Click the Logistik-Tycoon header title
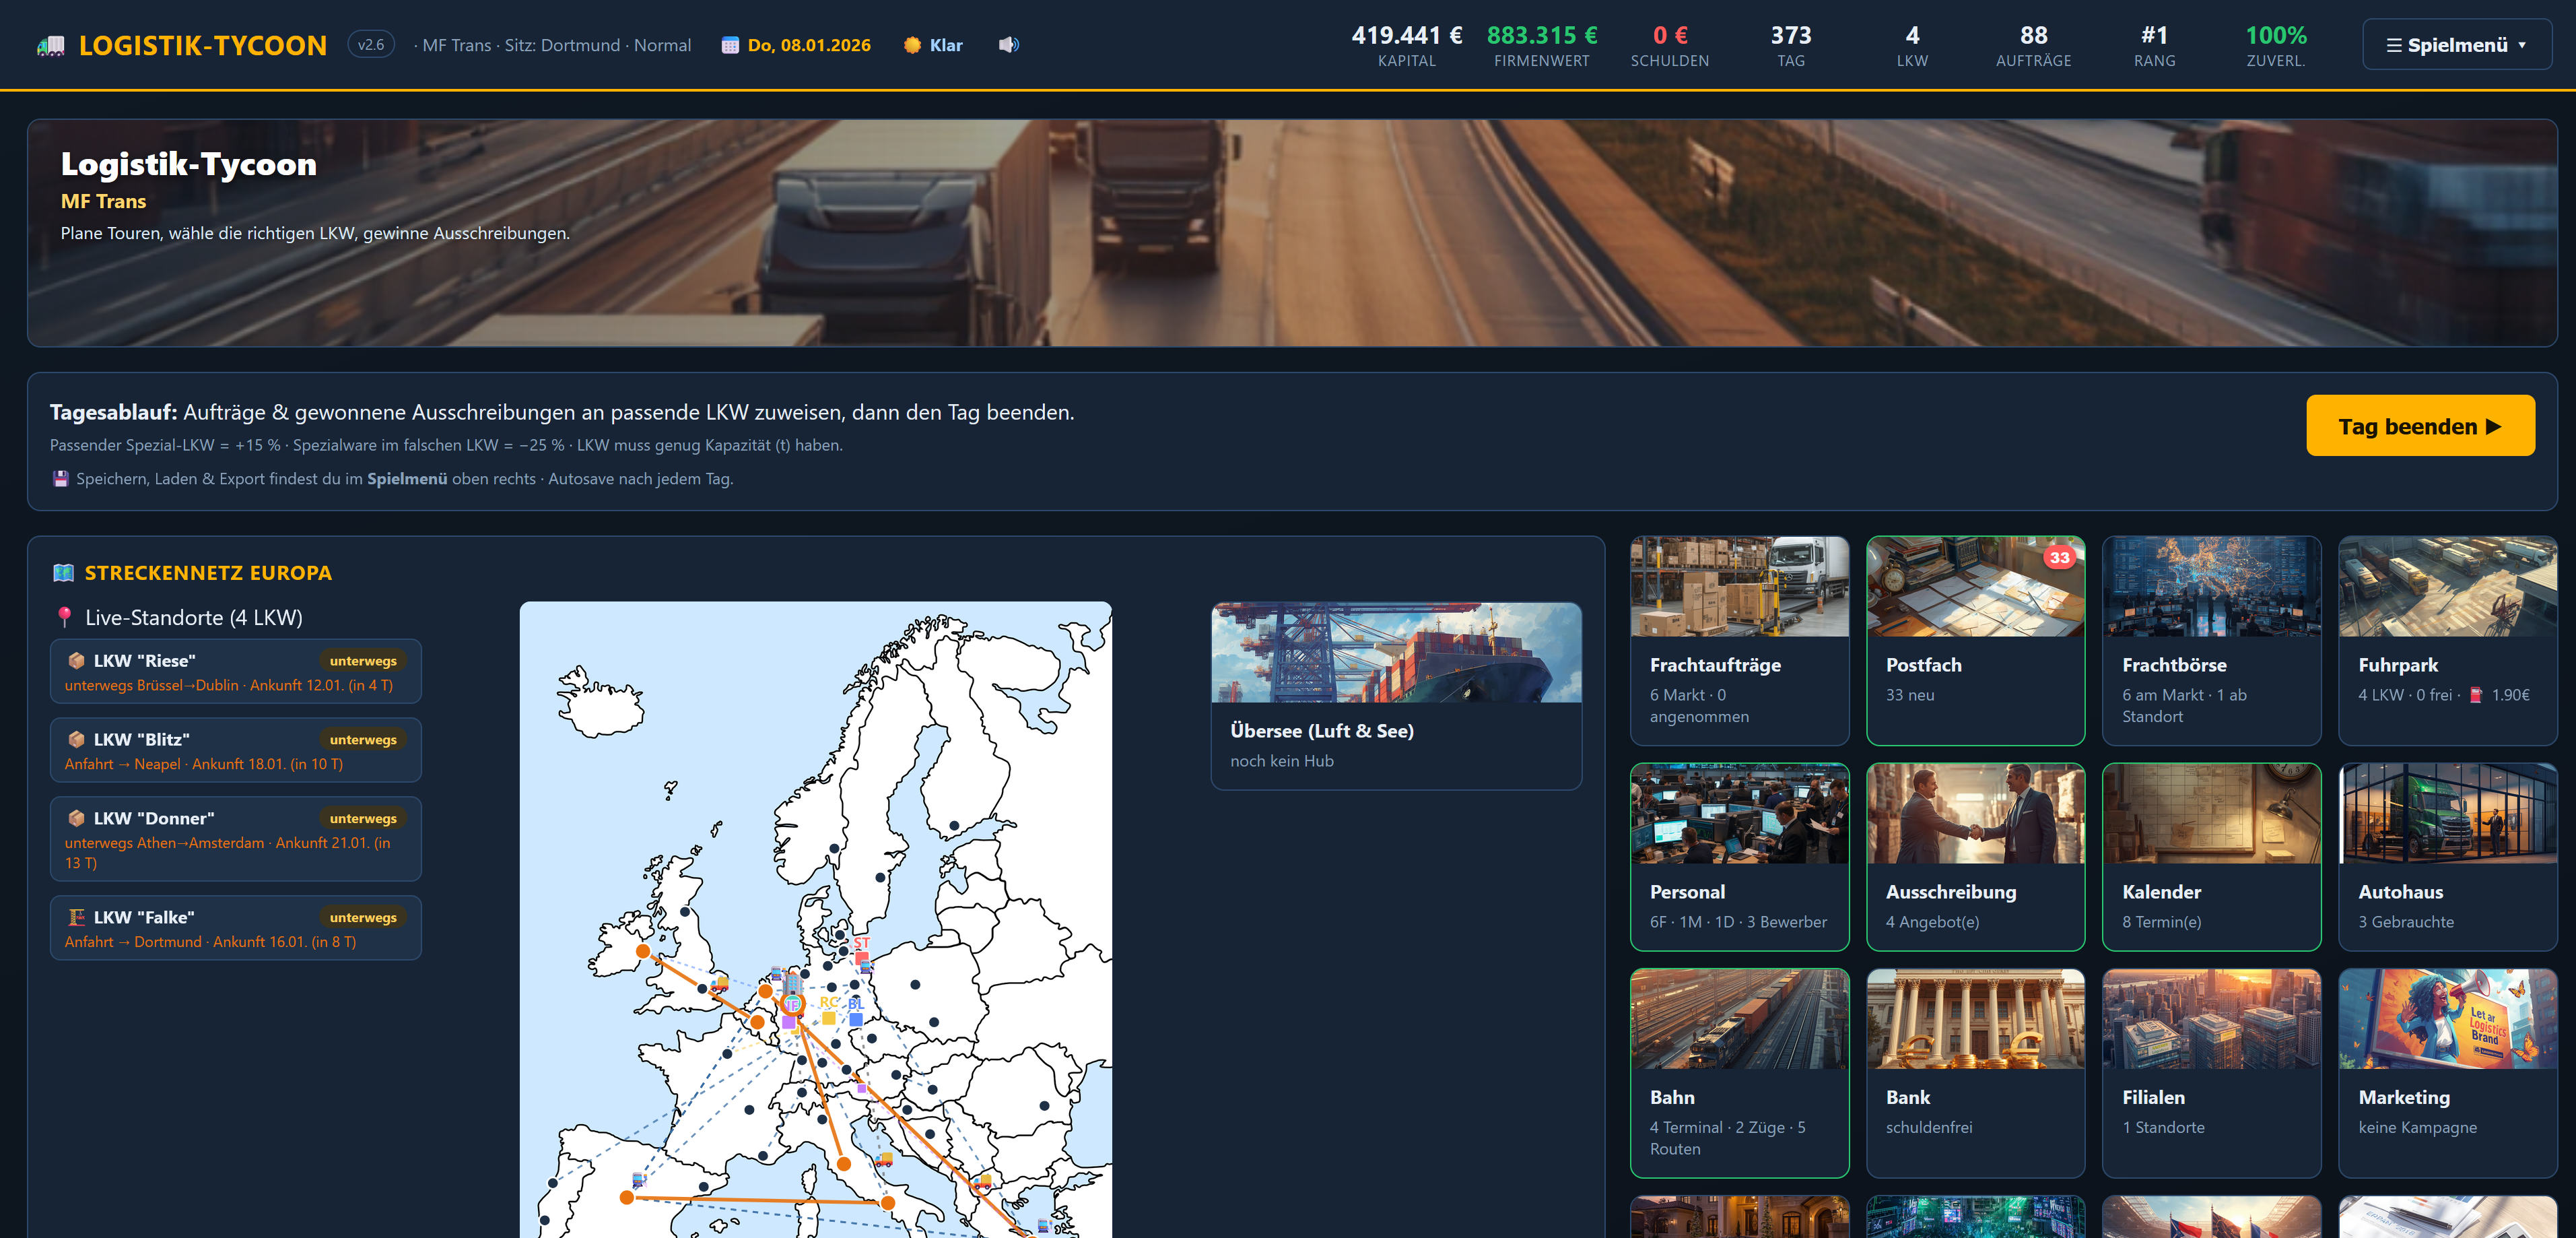 (x=202, y=46)
